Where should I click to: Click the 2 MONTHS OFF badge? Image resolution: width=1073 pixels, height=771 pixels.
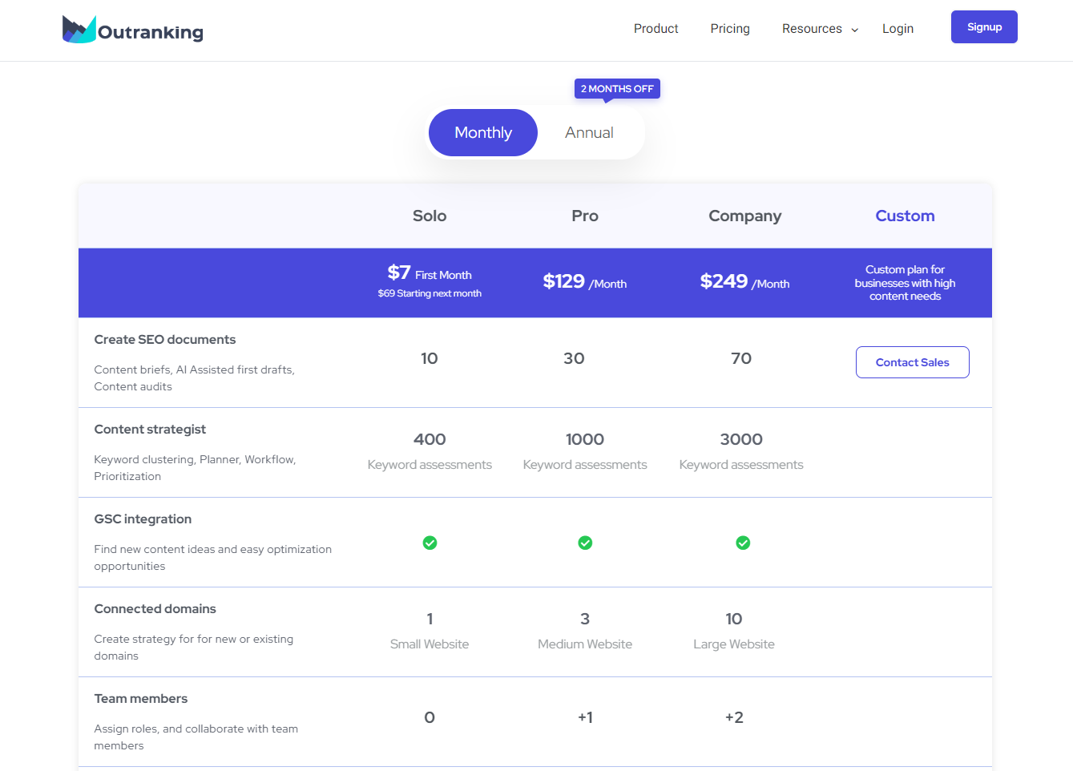[x=617, y=89]
